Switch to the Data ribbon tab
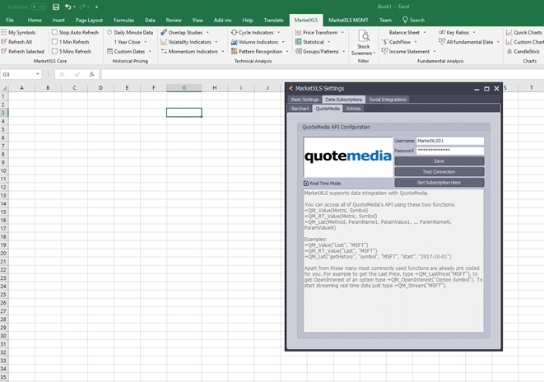 [x=150, y=20]
